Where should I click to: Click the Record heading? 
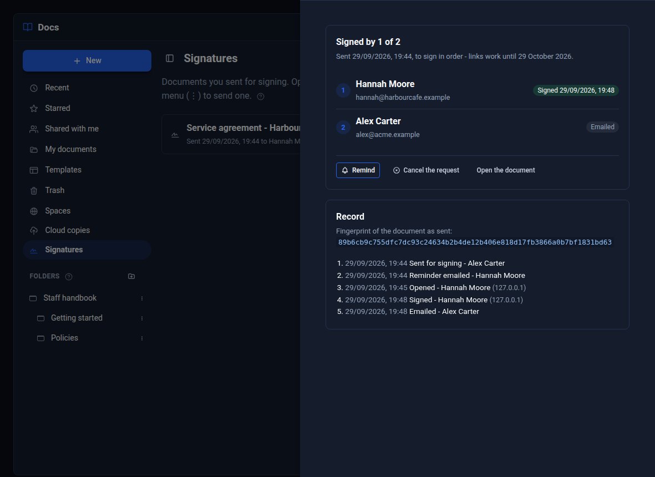tap(350, 216)
